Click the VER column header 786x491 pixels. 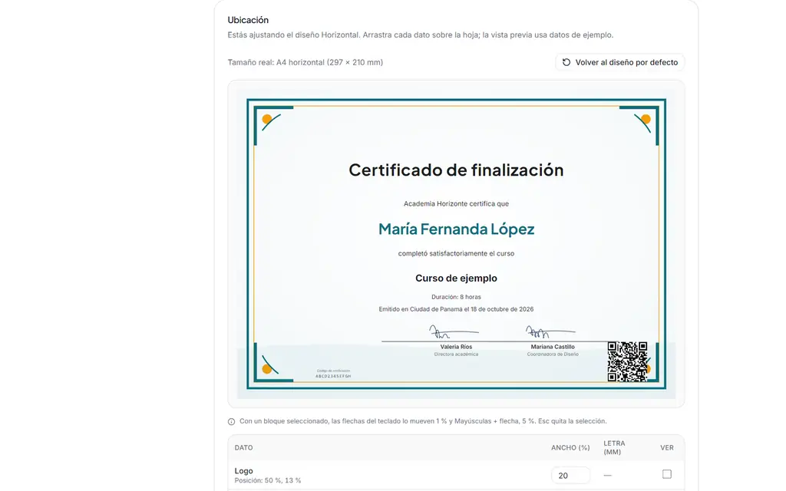667,447
